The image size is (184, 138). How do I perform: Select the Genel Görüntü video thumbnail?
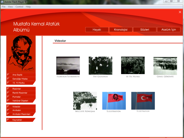coord(165,65)
